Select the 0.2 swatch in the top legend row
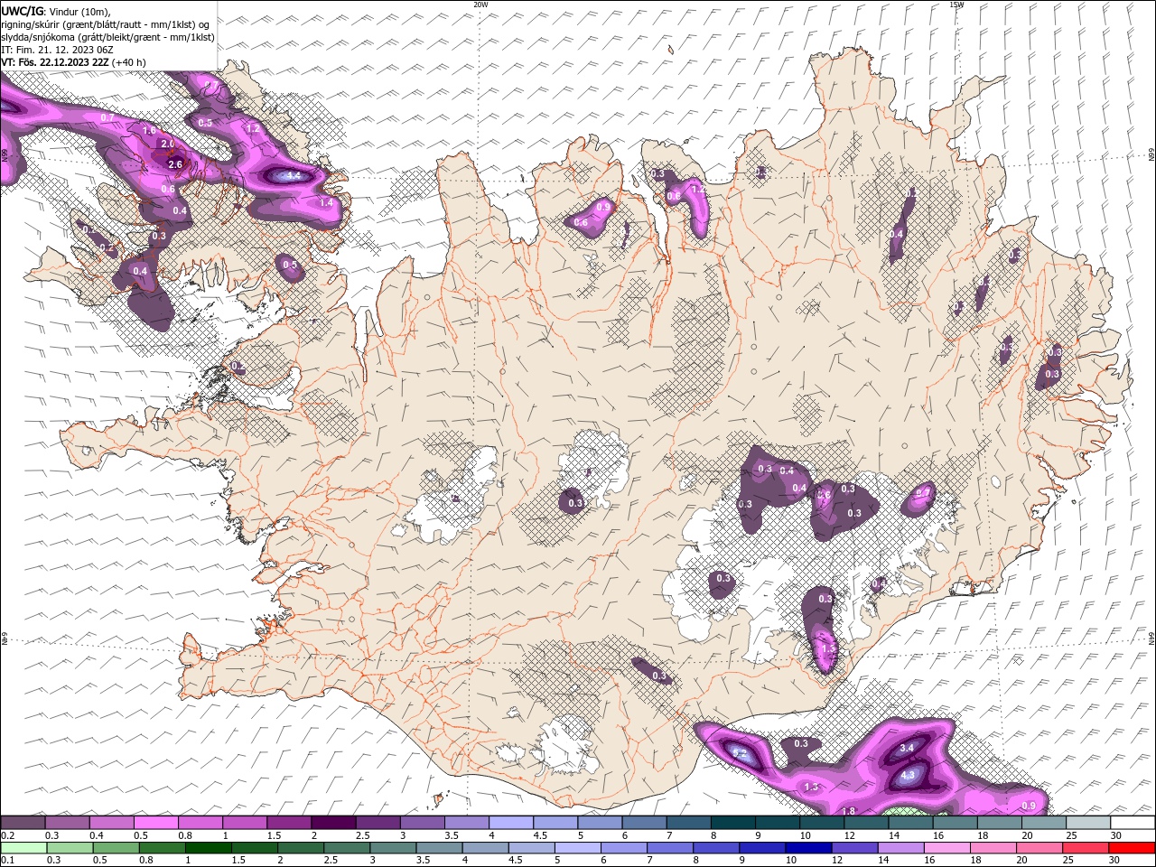The width and height of the screenshot is (1156, 867). point(23,823)
